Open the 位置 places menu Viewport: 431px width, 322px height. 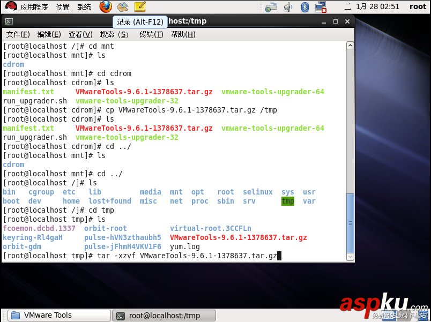pyautogui.click(x=62, y=7)
